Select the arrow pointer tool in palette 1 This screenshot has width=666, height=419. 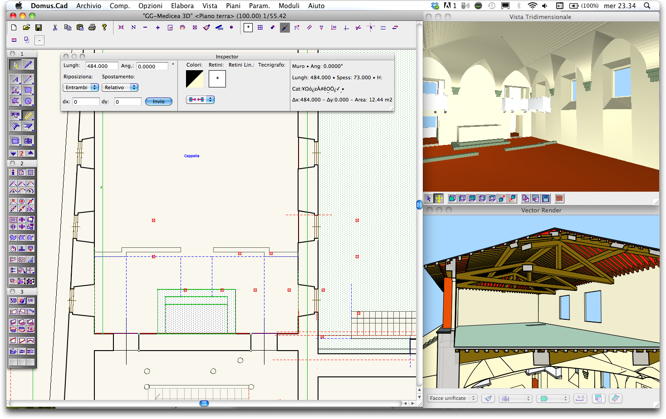click(15, 65)
